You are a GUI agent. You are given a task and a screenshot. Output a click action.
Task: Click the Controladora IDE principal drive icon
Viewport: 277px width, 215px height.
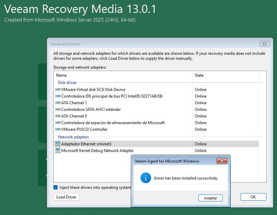(x=58, y=96)
